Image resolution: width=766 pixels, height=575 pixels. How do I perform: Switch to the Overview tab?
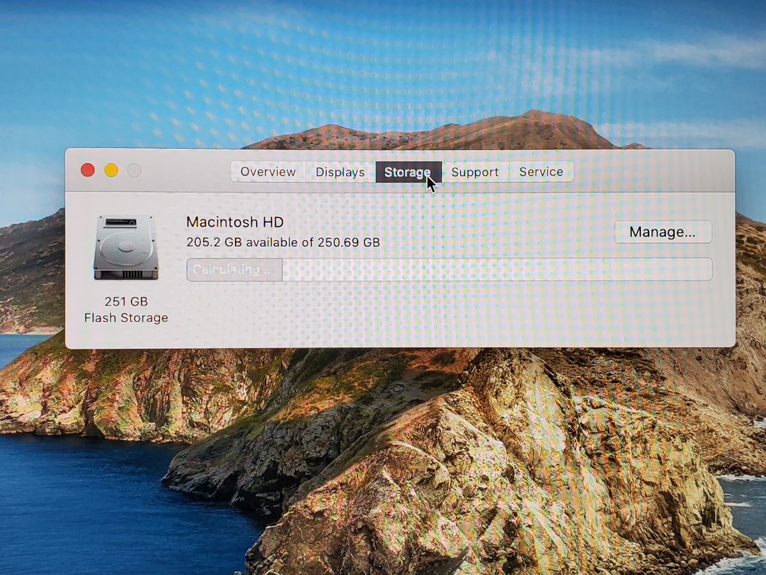[x=267, y=172]
